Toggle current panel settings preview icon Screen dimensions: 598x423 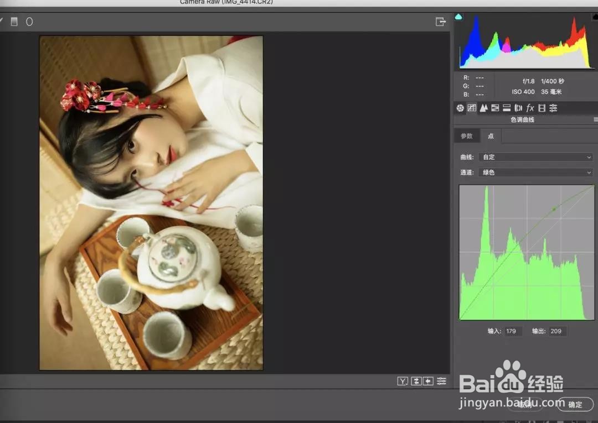tap(442, 381)
